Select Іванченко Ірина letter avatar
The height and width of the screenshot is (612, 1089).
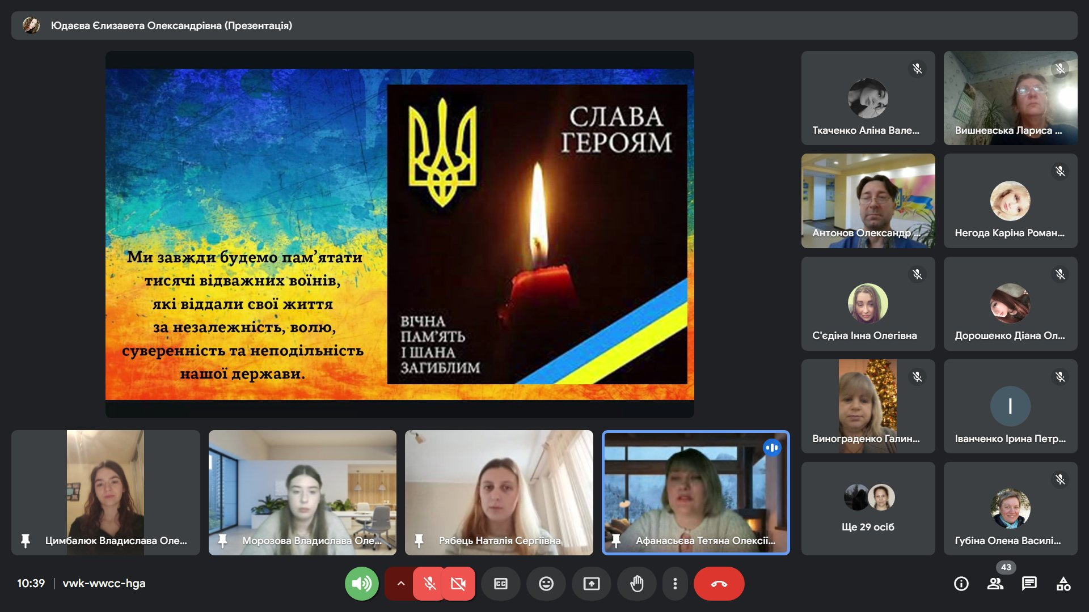1010,406
